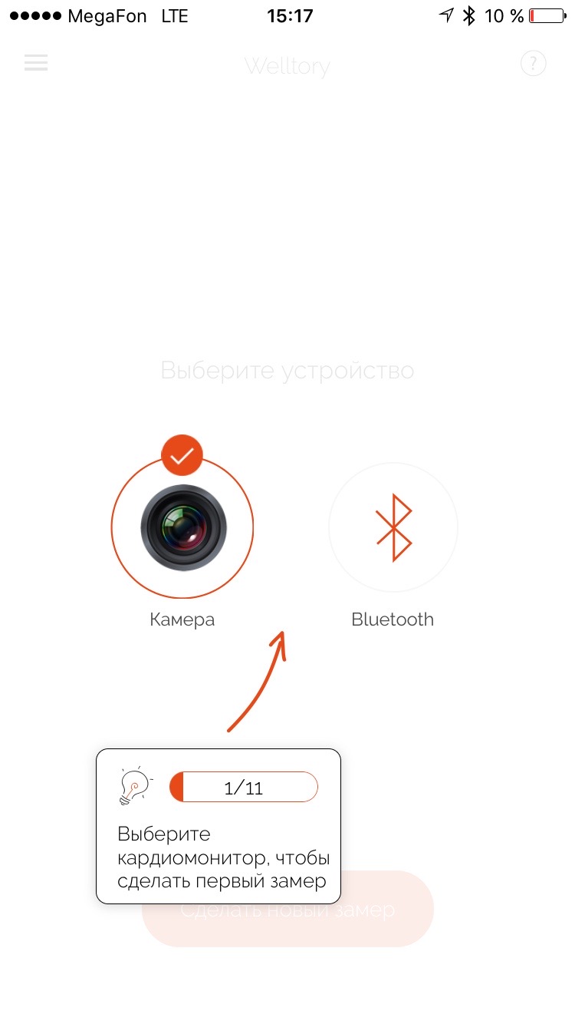Image resolution: width=575 pixels, height=1024 pixels.
Task: Tap the 10 % battery percentage text
Action: pos(505,16)
